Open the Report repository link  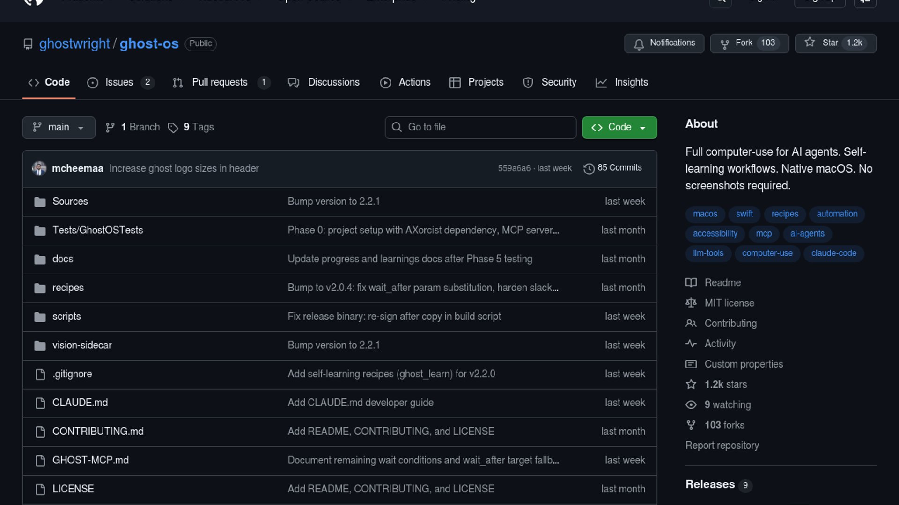pyautogui.click(x=722, y=446)
